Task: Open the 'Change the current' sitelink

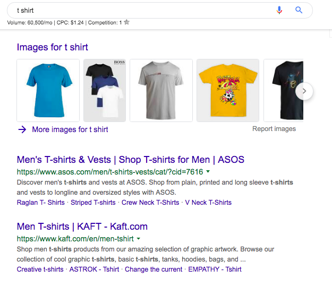Action: pyautogui.click(x=154, y=269)
